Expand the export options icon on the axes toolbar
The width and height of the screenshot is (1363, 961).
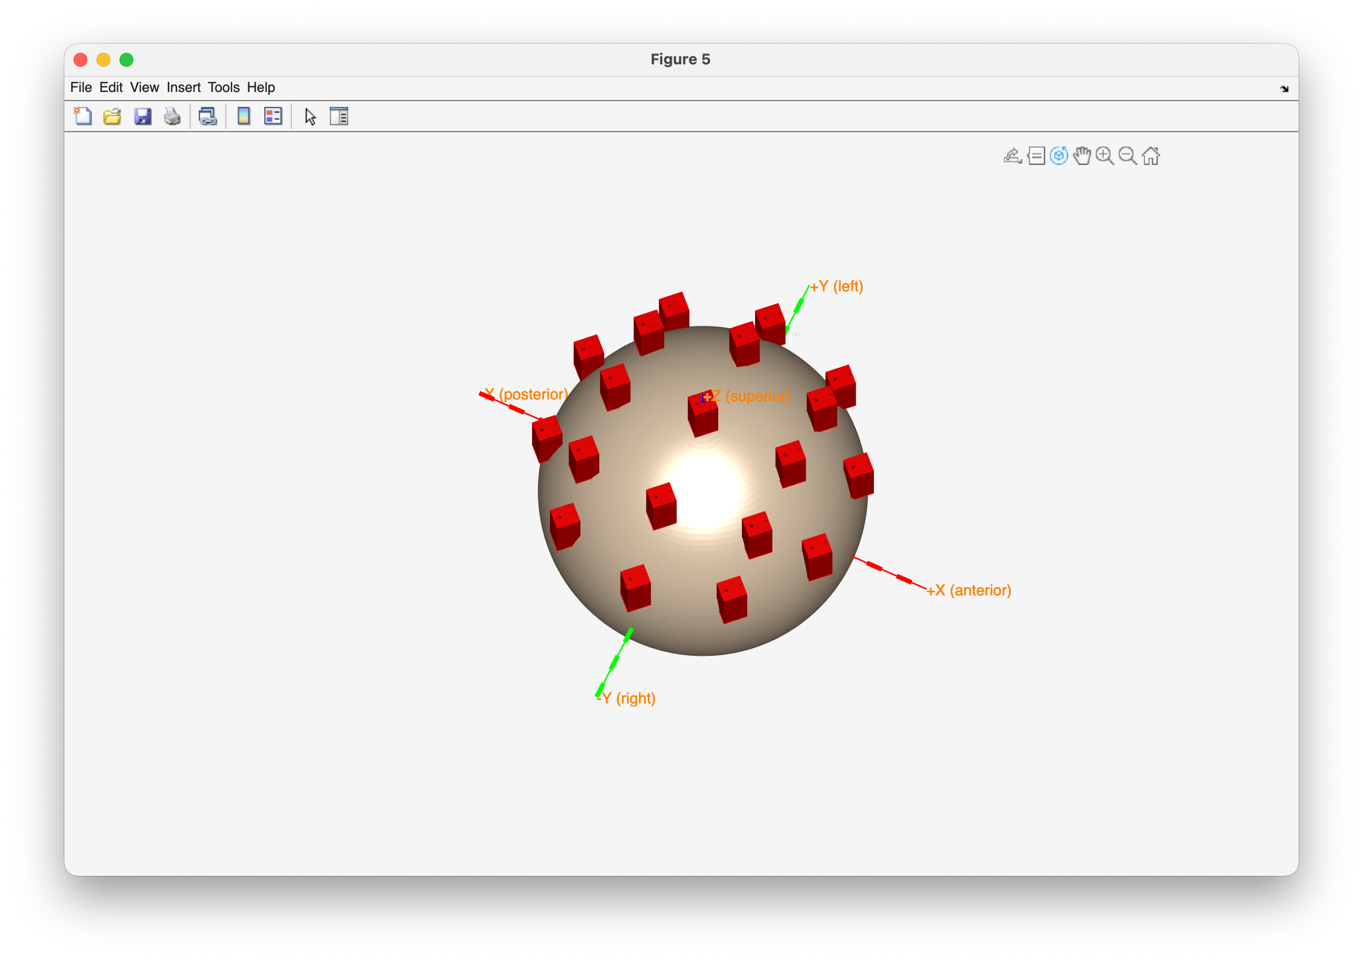click(x=1012, y=156)
